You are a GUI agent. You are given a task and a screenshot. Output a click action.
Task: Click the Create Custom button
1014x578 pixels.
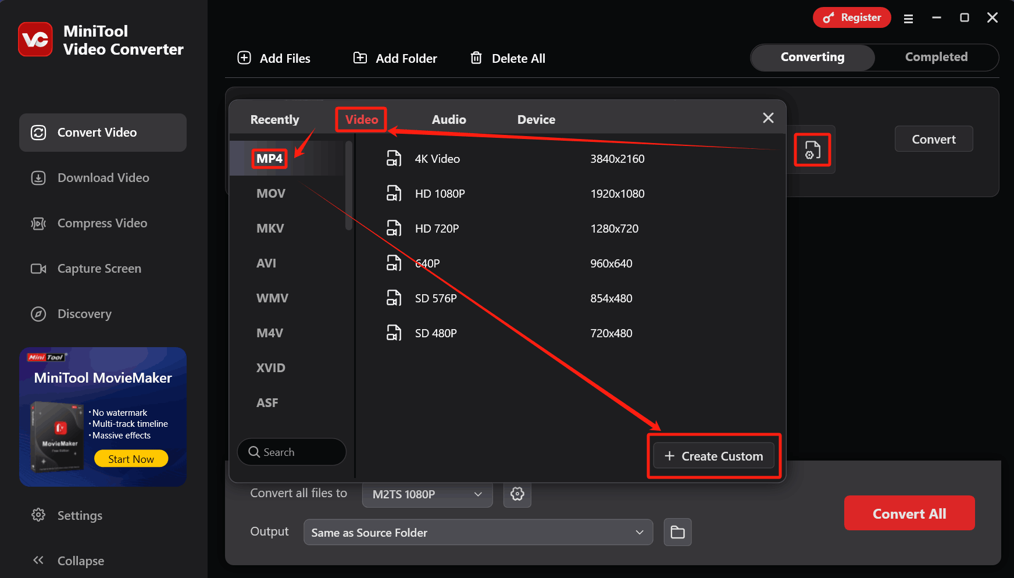pos(713,456)
